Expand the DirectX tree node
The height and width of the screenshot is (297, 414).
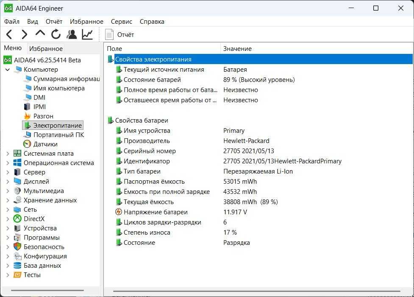coord(7,219)
